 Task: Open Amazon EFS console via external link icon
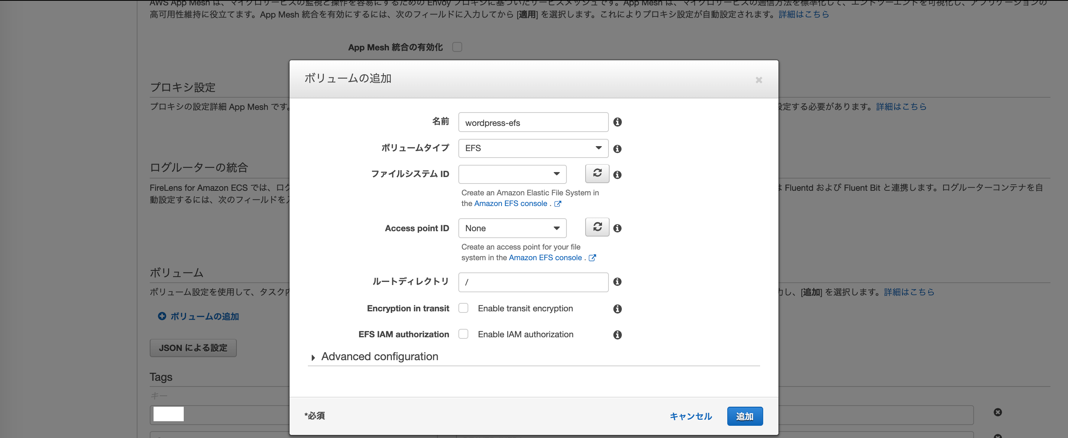click(x=558, y=203)
